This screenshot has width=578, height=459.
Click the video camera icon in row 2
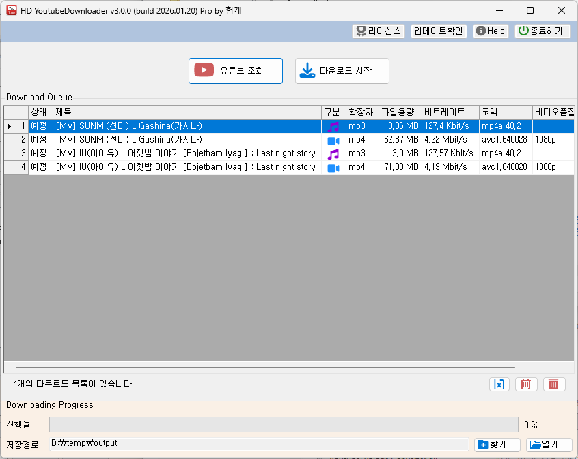[x=333, y=140]
